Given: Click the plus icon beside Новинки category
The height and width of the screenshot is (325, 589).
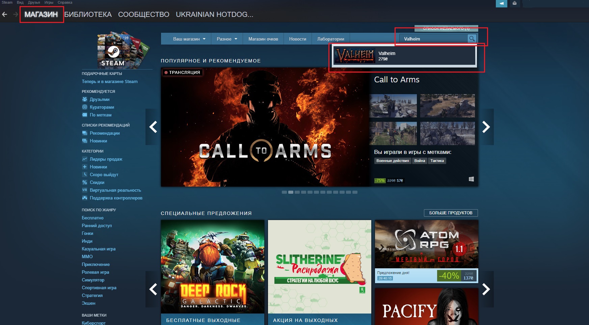Looking at the screenshot, I should coord(85,167).
